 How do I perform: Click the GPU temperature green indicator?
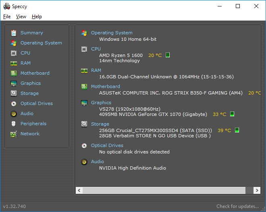click(x=232, y=114)
